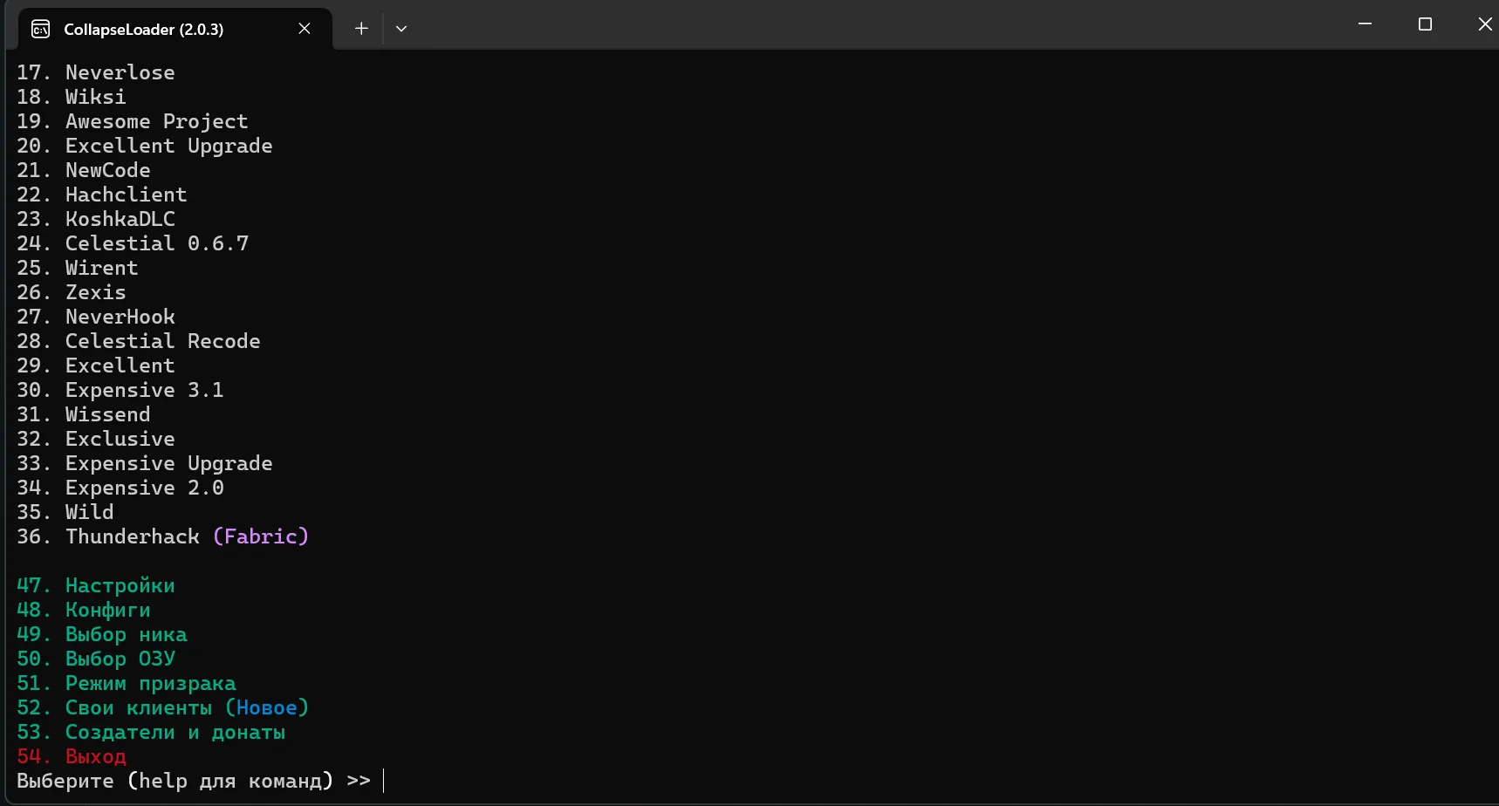The image size is (1499, 806).
Task: Click the terminal icon in the CollapseLoader tab
Action: tap(40, 30)
